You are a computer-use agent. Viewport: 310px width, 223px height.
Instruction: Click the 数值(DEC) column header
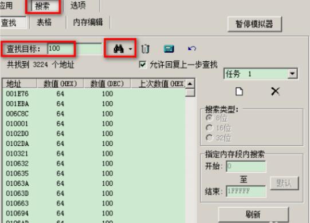[x=107, y=83]
